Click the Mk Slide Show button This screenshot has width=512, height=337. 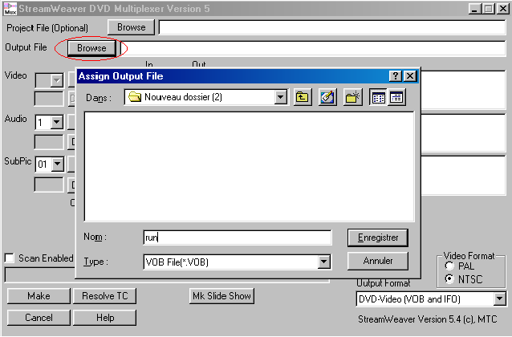221,296
